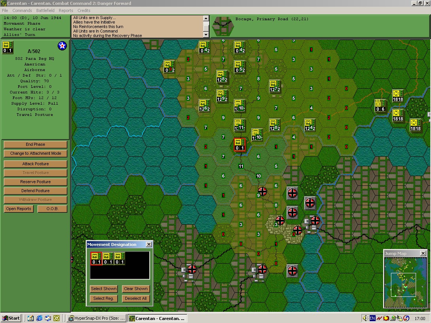The width and height of the screenshot is (431, 323).
Task: Click the End Phase button
Action: click(x=36, y=144)
